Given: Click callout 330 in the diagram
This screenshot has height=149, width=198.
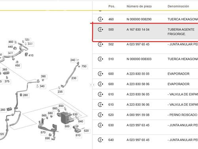Looking at the screenshot, I should pyautogui.click(x=30, y=44).
